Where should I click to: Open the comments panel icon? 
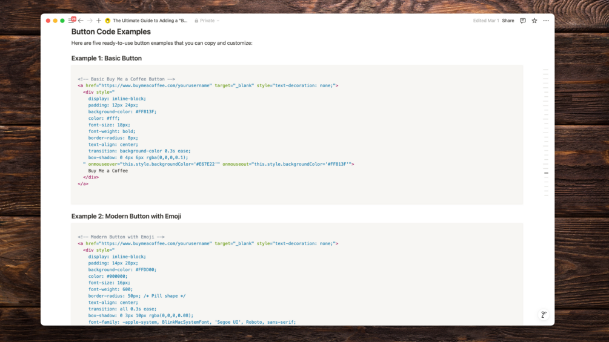click(x=523, y=21)
